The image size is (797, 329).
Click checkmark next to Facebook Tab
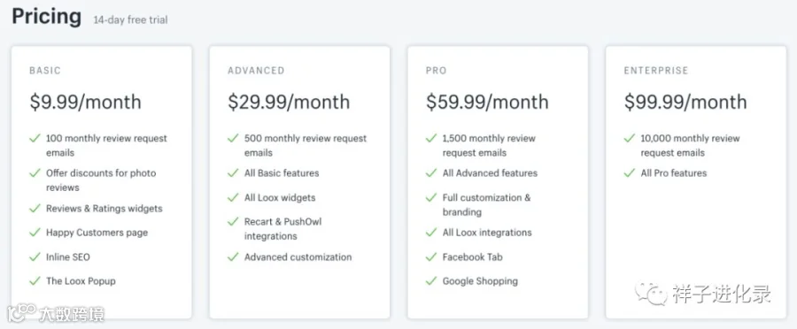(431, 256)
